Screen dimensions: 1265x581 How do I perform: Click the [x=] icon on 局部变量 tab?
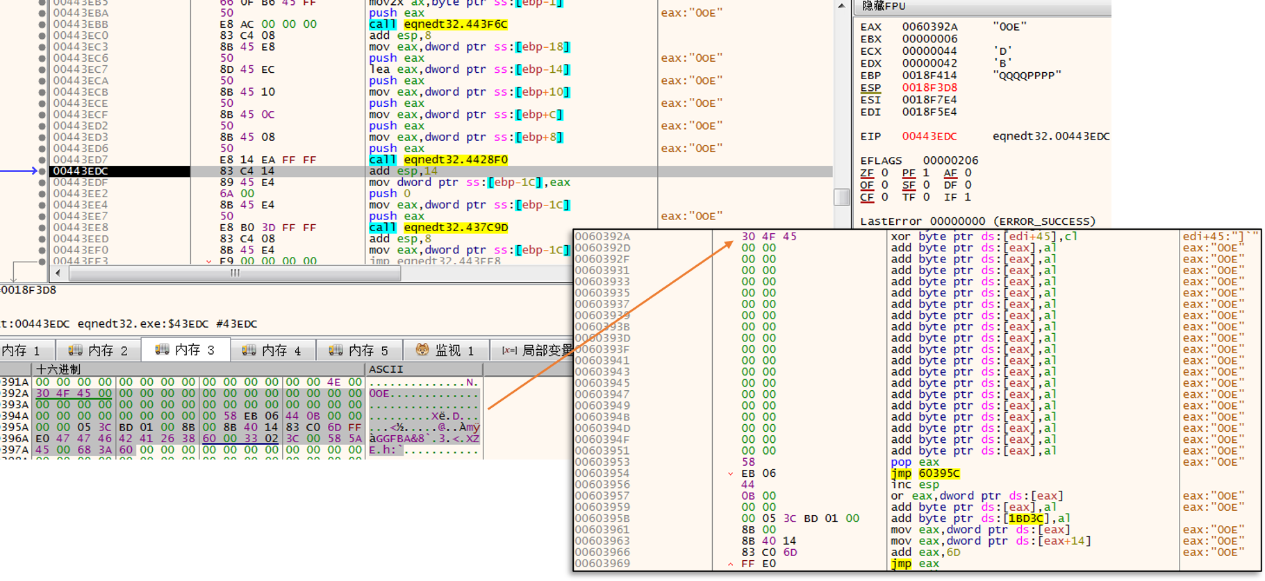509,351
